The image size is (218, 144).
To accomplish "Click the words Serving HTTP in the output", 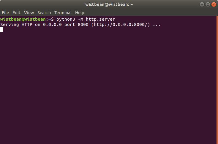I will [x=16, y=24].
